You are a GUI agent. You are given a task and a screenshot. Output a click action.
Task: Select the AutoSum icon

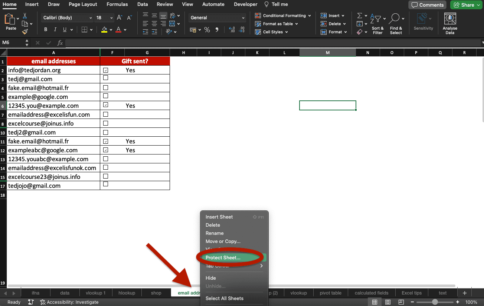tap(359, 15)
